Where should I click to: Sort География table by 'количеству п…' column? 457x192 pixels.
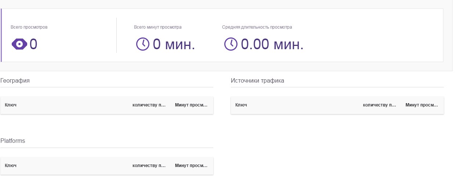[x=149, y=105]
